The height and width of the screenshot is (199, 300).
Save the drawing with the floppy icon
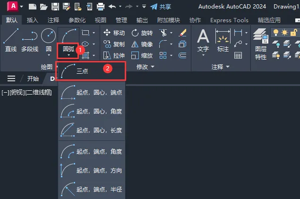tap(55, 7)
